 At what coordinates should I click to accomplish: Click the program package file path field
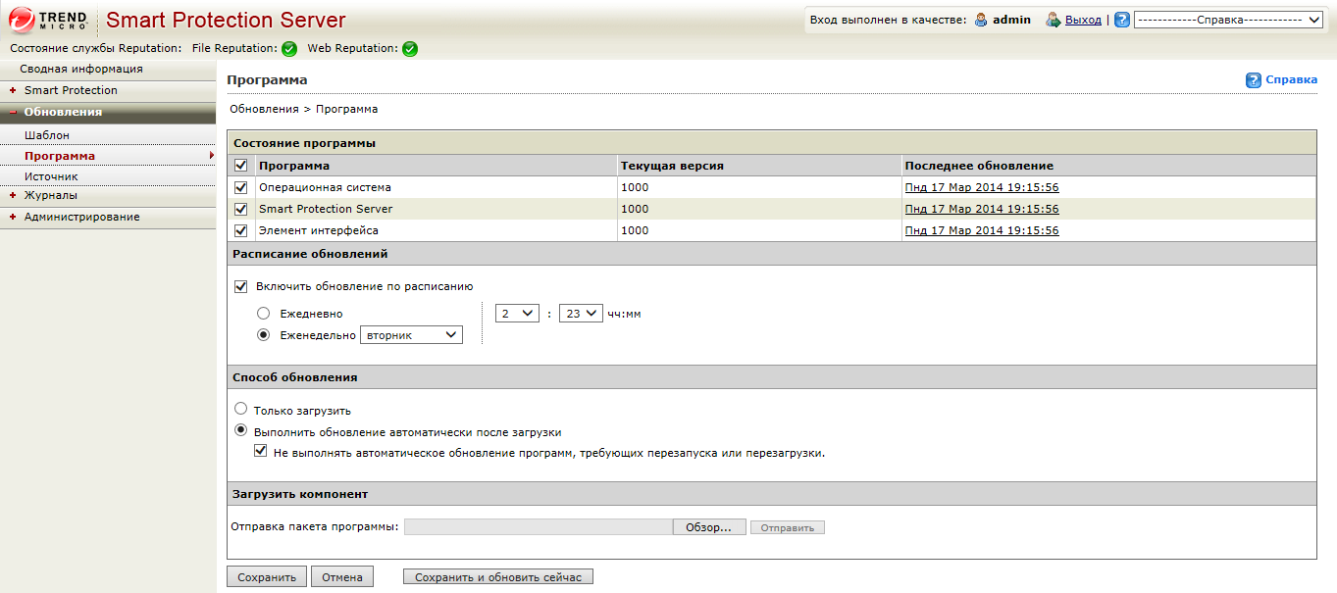point(538,527)
